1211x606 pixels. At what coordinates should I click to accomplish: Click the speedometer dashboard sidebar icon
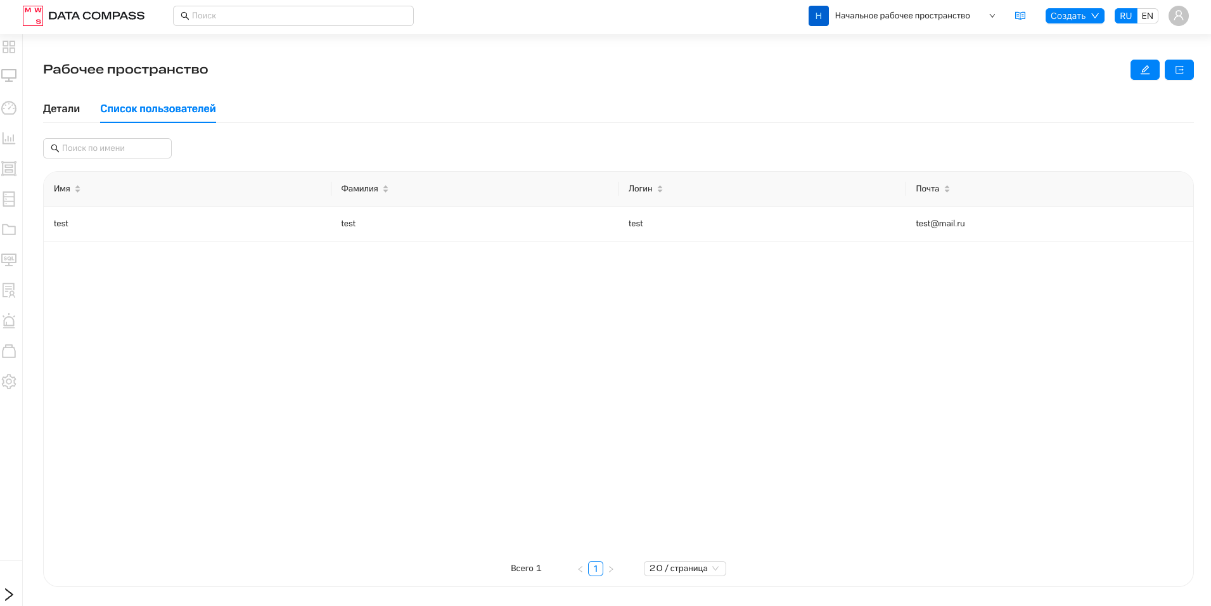click(x=9, y=108)
